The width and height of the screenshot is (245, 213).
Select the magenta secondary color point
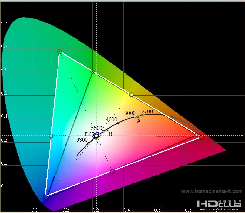(112, 171)
